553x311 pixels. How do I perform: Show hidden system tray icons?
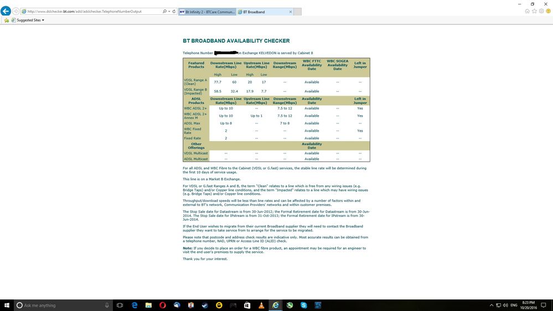(492, 305)
